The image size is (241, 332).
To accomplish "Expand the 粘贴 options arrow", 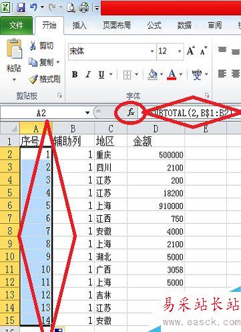I will point(14,79).
